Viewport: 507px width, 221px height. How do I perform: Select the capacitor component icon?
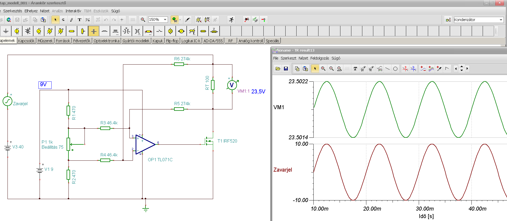[94, 31]
